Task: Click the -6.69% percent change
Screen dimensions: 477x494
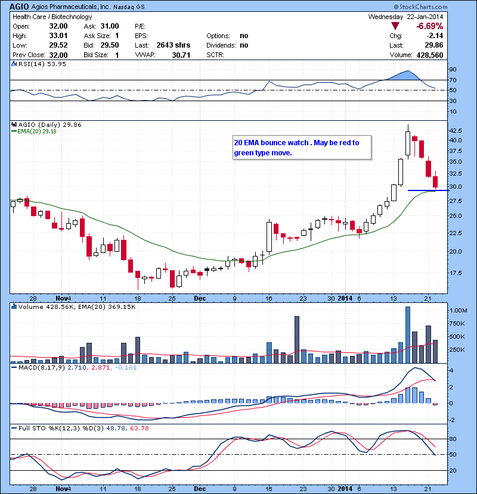Action: click(x=430, y=26)
